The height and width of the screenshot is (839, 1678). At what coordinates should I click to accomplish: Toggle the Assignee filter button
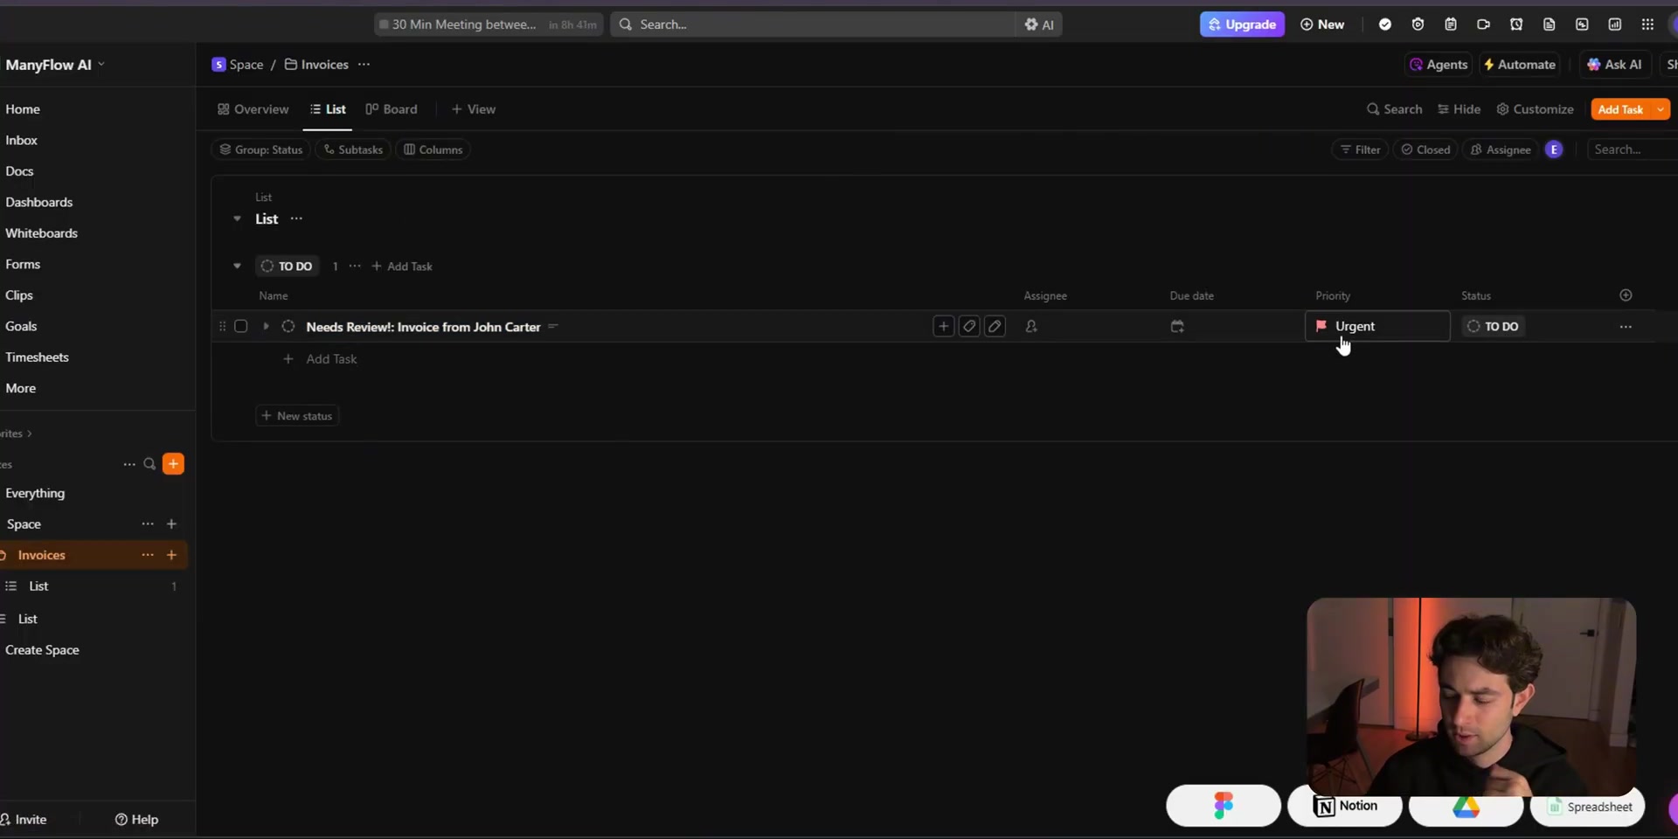[x=1501, y=149]
